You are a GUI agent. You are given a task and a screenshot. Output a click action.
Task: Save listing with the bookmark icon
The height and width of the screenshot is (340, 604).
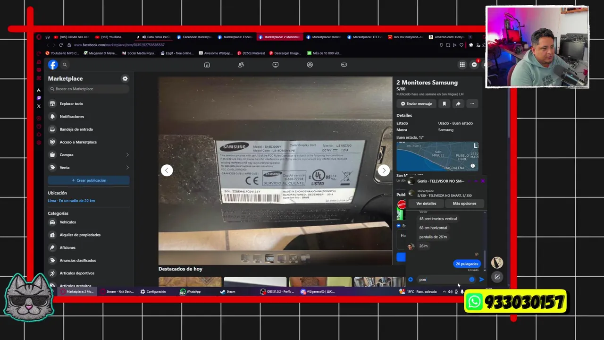tap(444, 104)
